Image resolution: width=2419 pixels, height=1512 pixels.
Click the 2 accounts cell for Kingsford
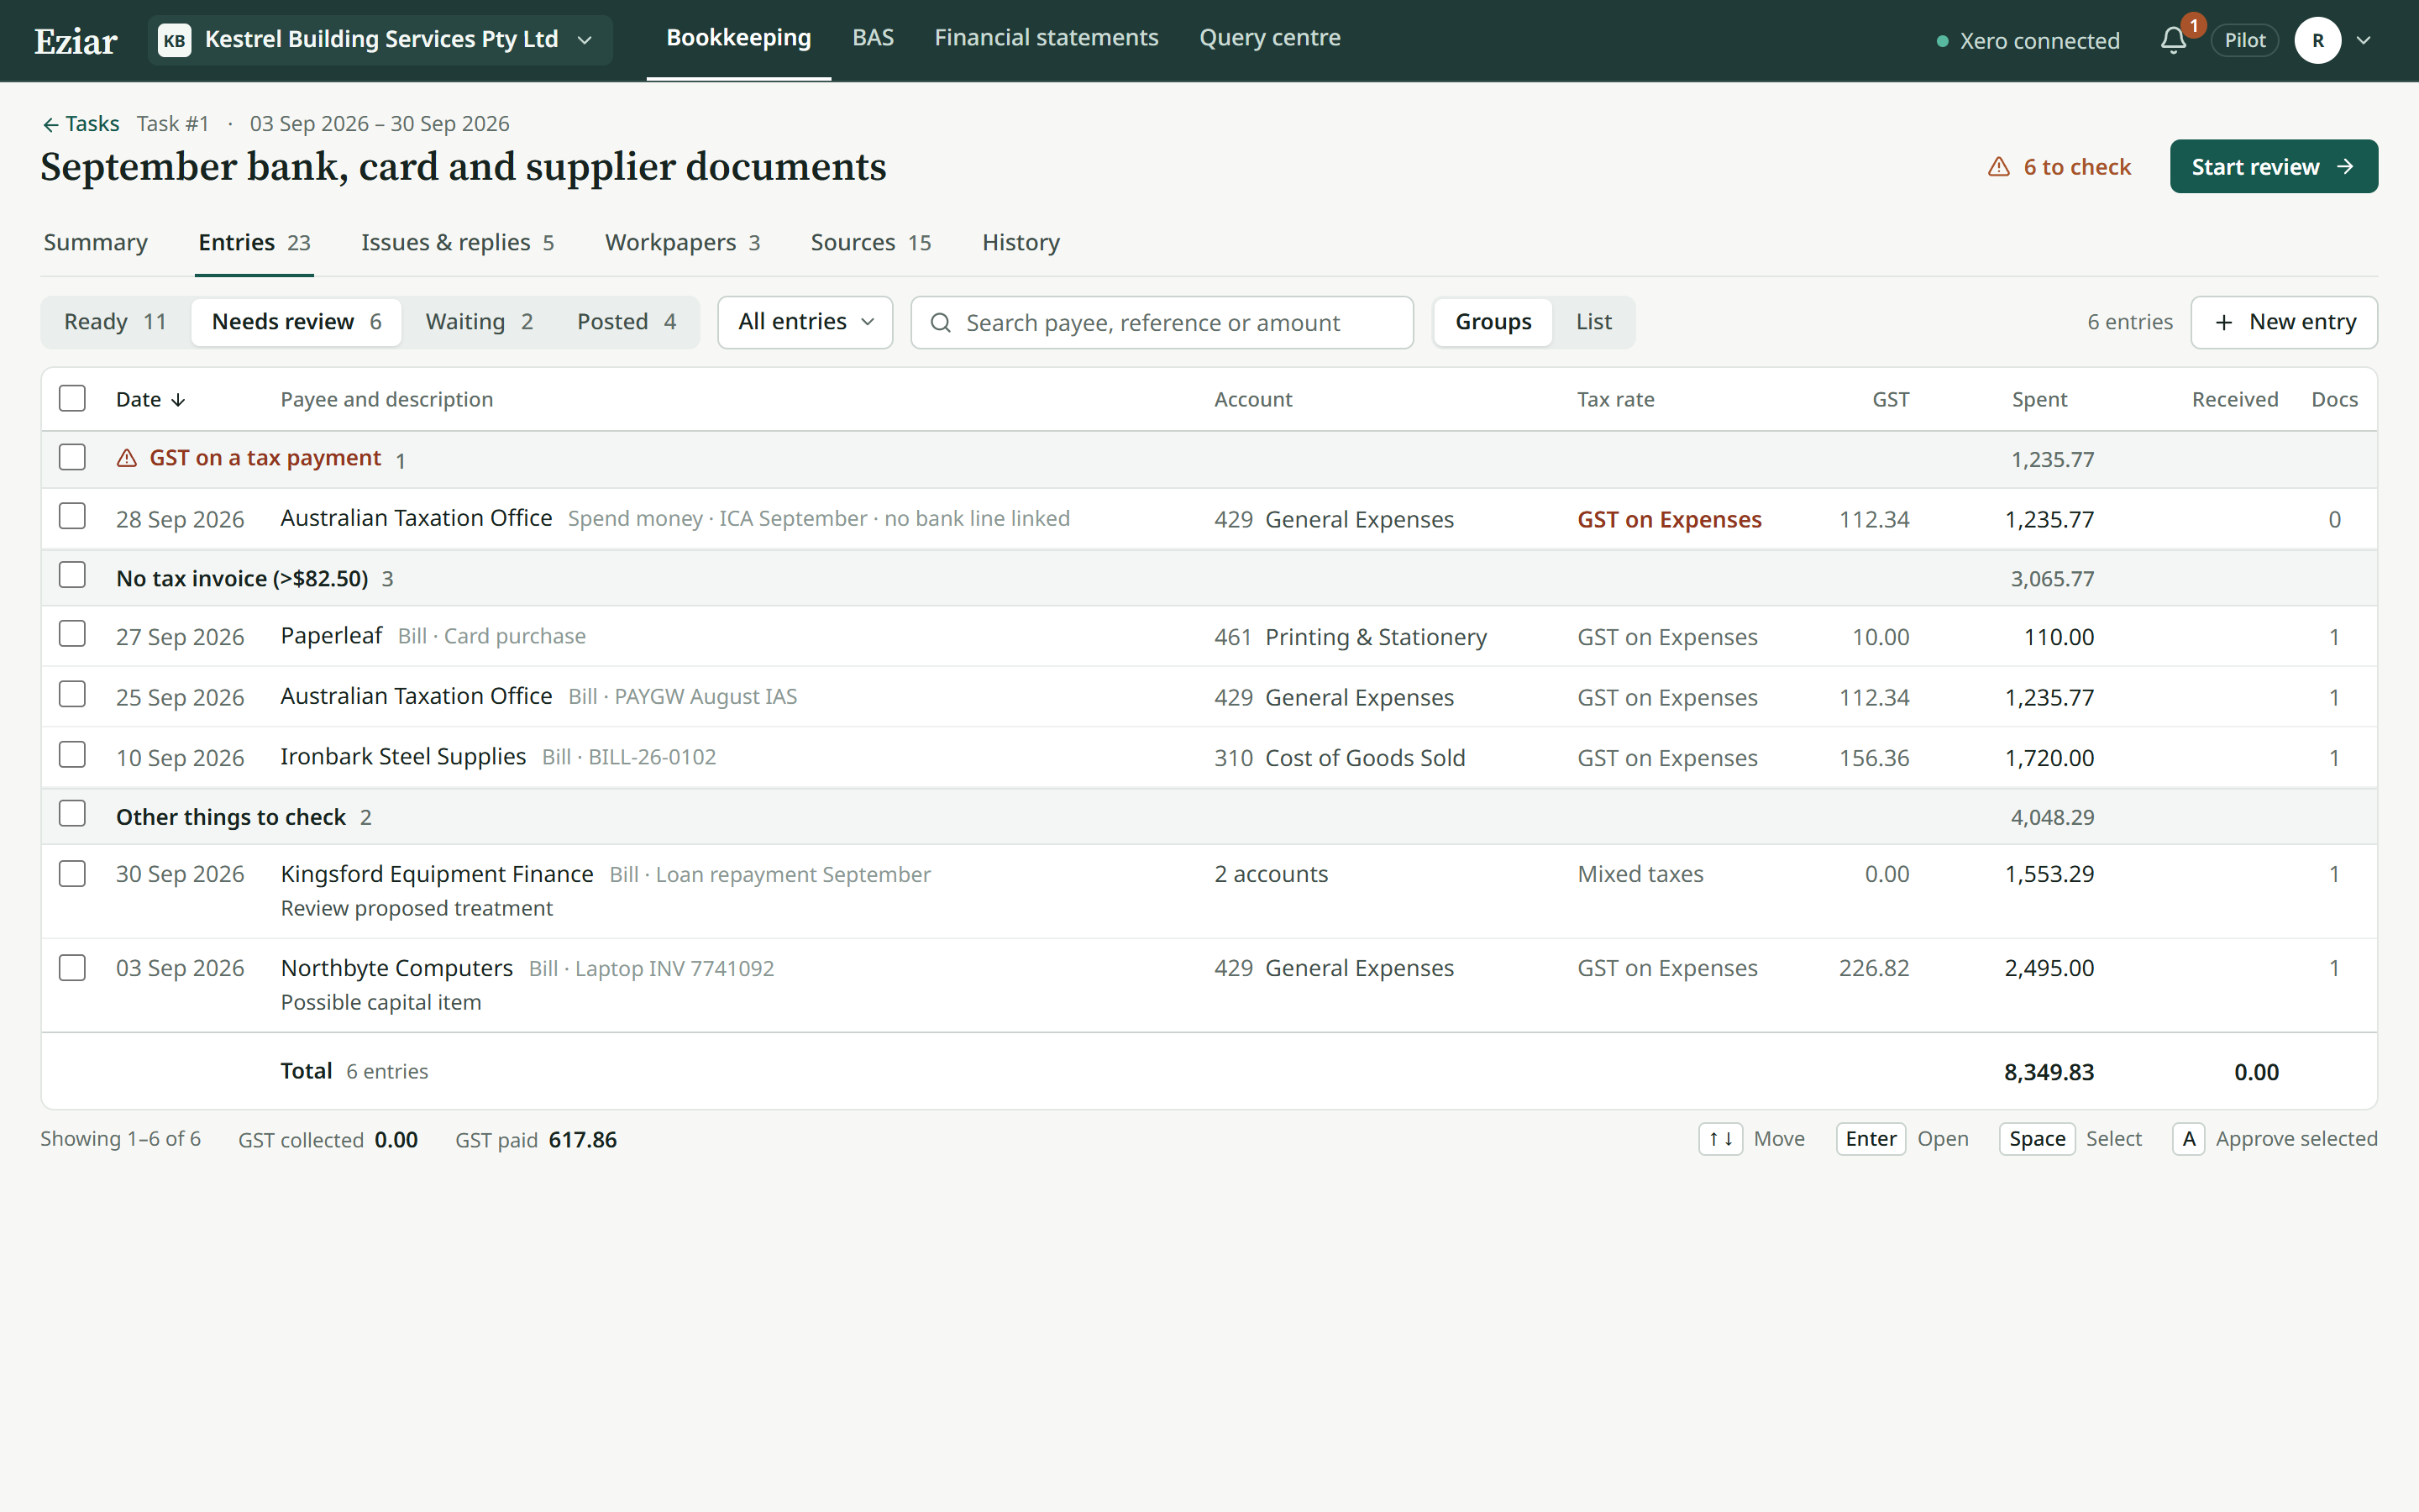pos(1271,874)
